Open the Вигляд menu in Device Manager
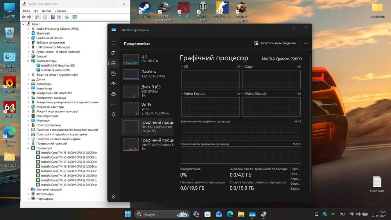Screen dimensions: 391x220 [47, 11]
